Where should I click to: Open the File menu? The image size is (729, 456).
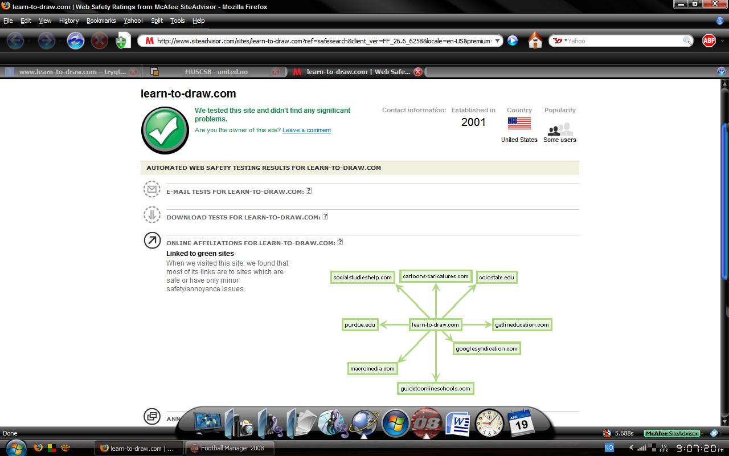8,21
